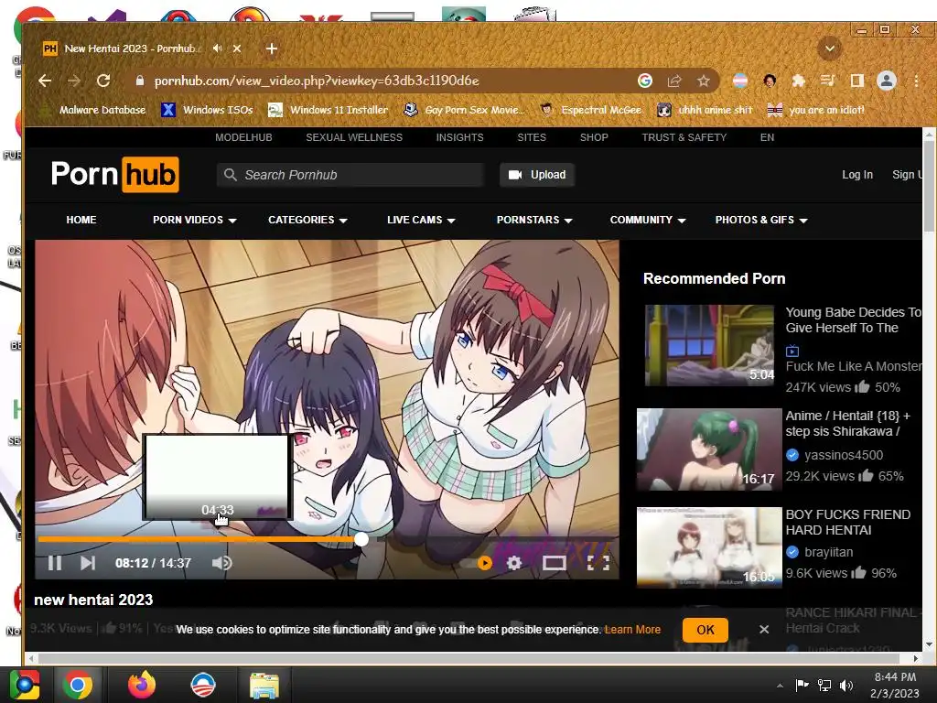Launch Firefox from the taskbar
Screen dimensions: 937x703
(x=142, y=685)
